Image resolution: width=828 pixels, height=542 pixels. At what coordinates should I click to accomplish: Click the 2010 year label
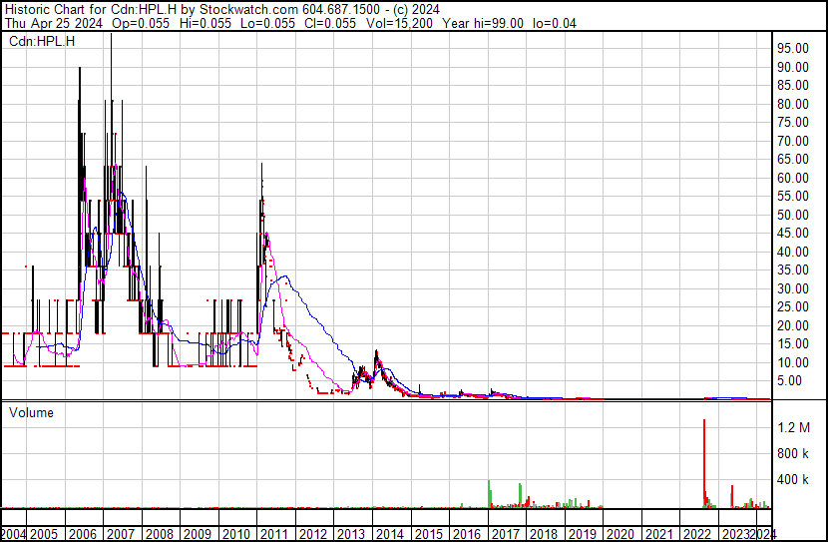pos(236,534)
